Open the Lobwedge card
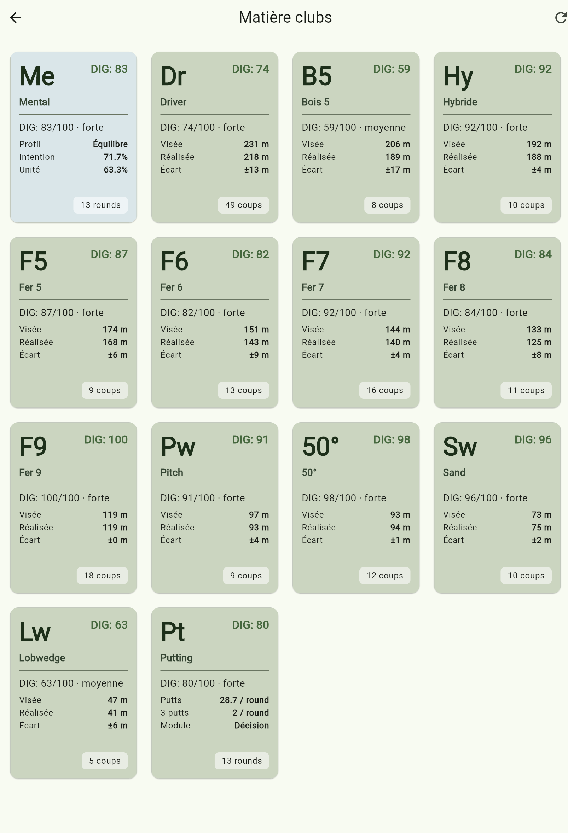 click(x=74, y=693)
